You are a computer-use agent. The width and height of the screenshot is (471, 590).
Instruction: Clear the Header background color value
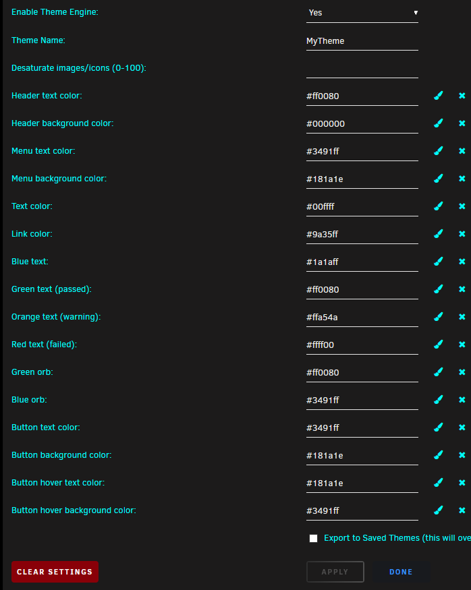pos(462,123)
